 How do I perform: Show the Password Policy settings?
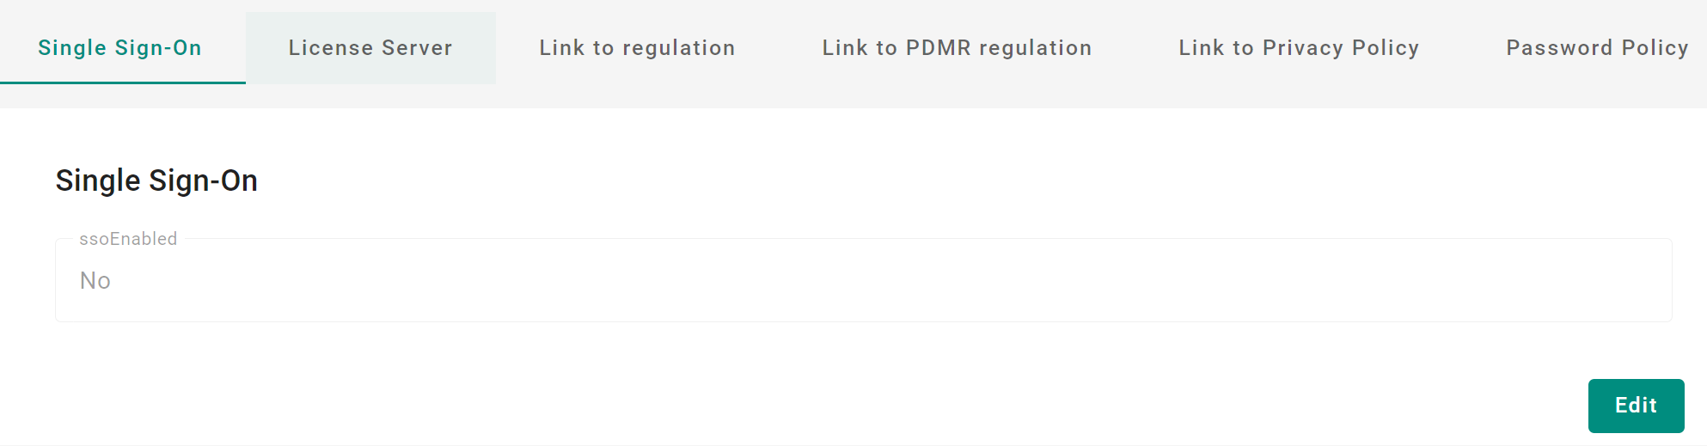point(1597,48)
